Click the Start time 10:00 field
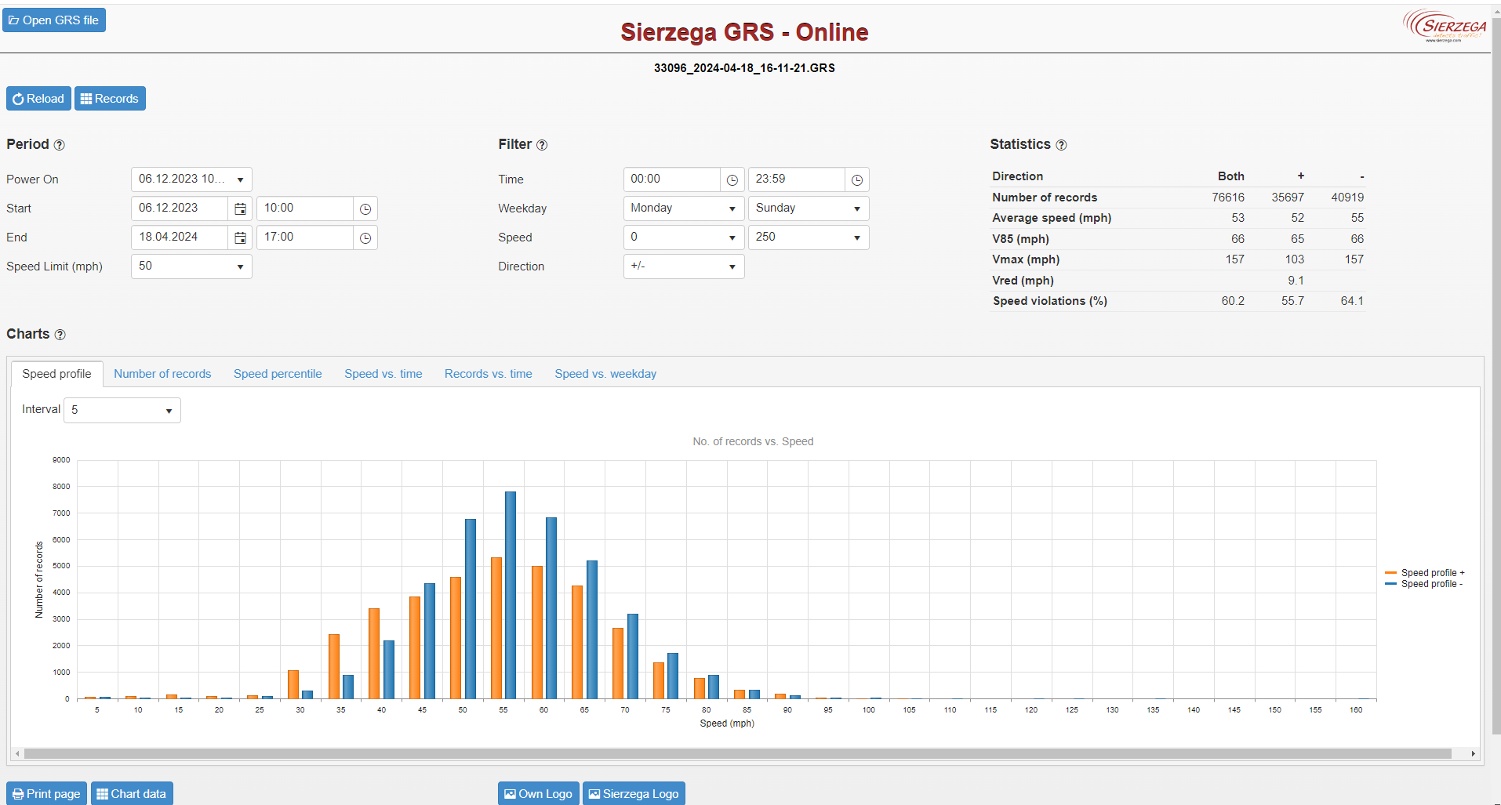 (x=305, y=209)
